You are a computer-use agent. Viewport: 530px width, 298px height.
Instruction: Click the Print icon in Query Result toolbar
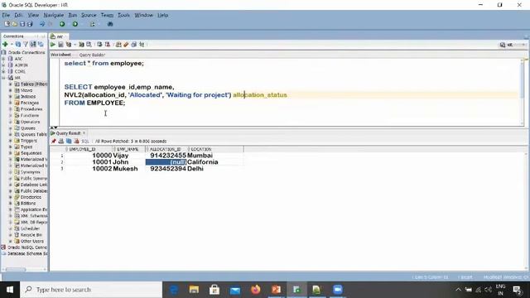(x=61, y=142)
